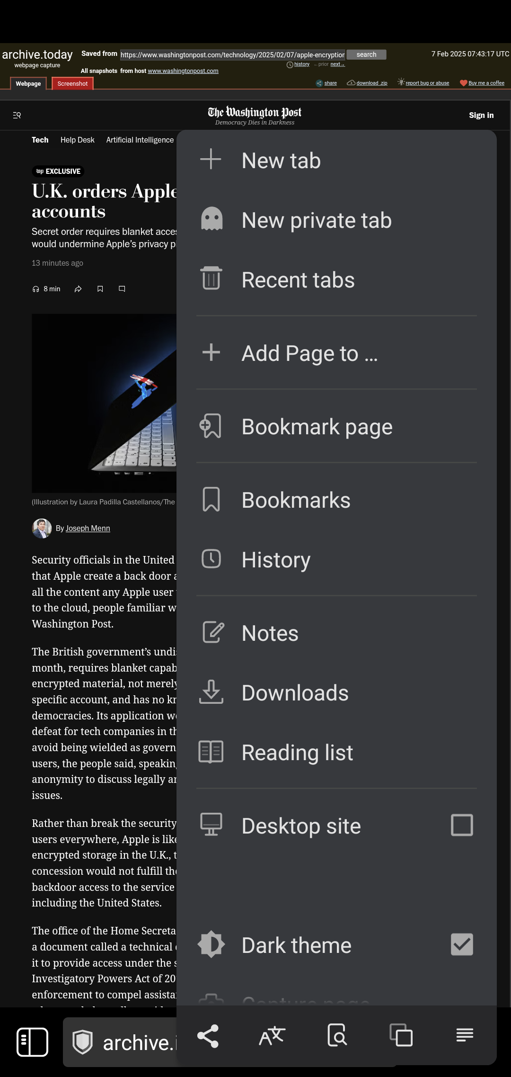Open Bookmarks from the menu

pos(336,500)
